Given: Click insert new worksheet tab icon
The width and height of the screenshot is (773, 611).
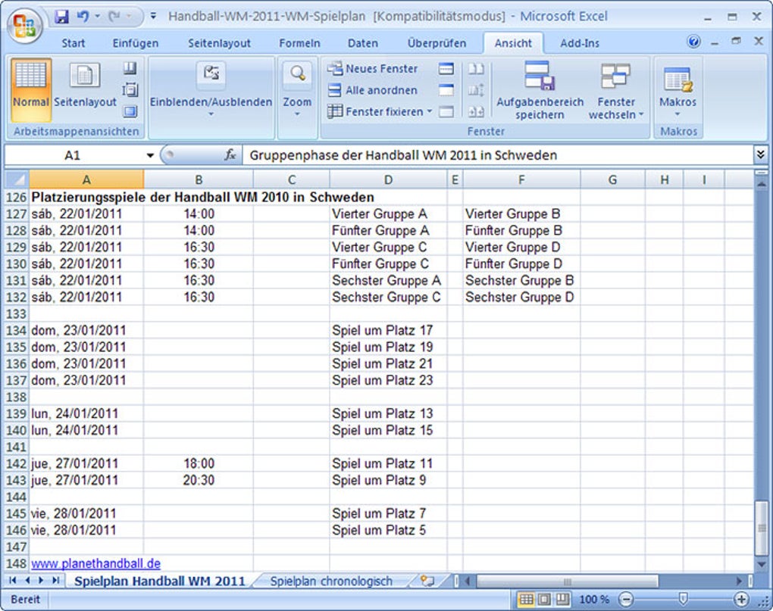Looking at the screenshot, I should (427, 581).
